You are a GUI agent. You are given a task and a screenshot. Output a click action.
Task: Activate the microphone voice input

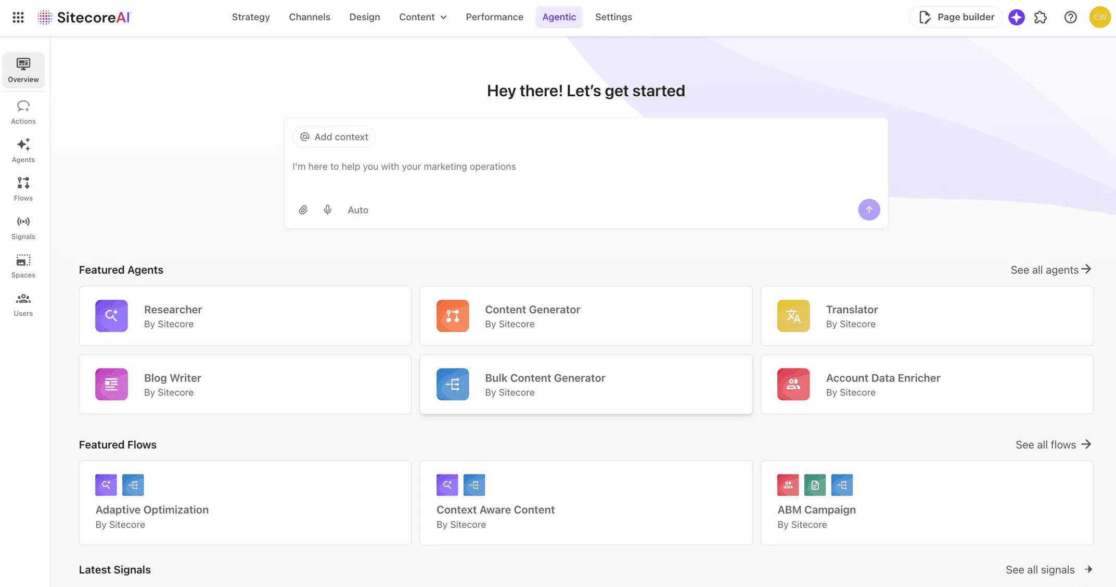point(327,210)
